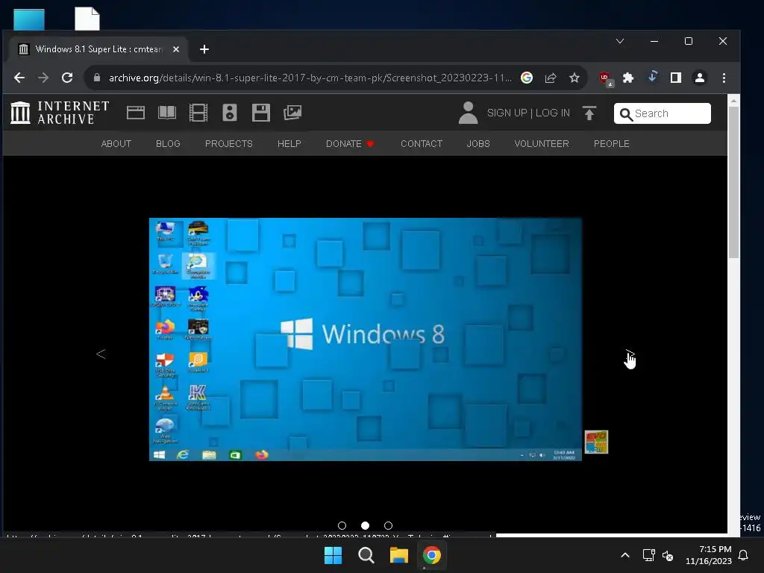Open the Images icon
The height and width of the screenshot is (573, 764).
(292, 113)
